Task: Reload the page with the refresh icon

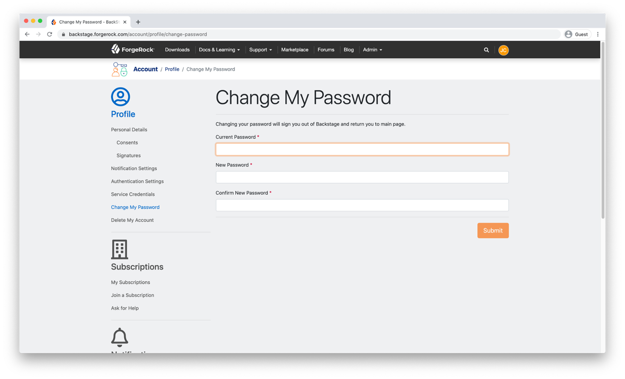Action: 50,34
